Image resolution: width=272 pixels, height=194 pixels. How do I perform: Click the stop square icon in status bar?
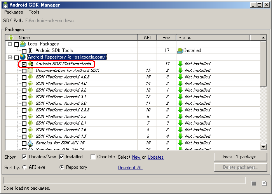[254, 184]
